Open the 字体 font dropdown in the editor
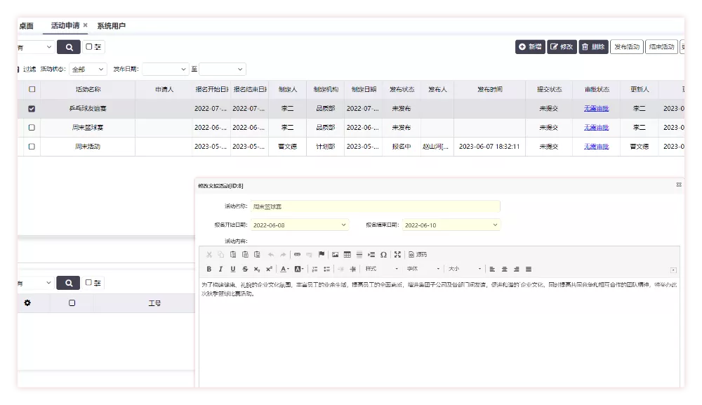 (423, 269)
